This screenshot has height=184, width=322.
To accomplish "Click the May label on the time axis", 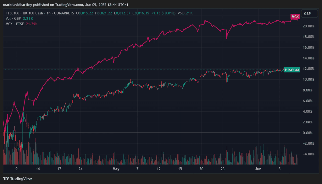I will pyautogui.click(x=116, y=169).
